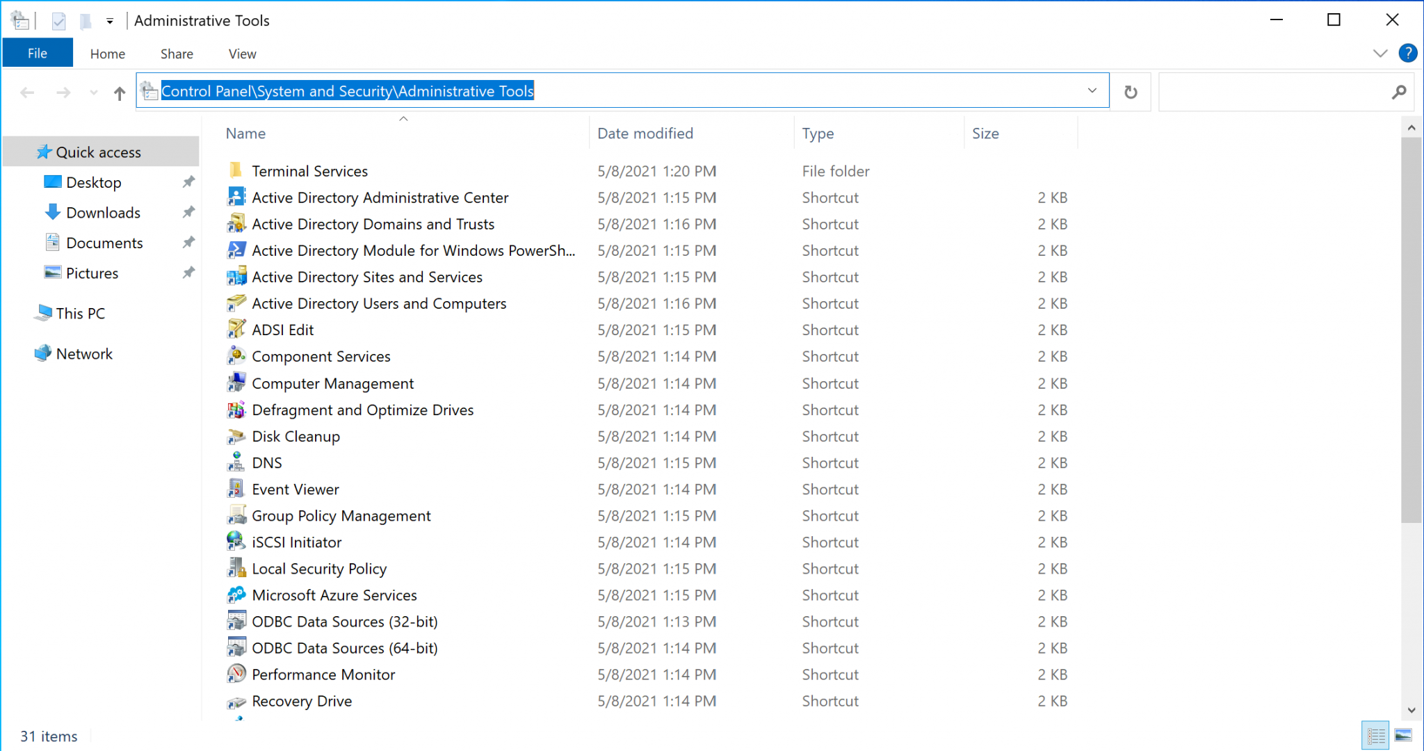Open the Home ribbon tab

point(108,54)
